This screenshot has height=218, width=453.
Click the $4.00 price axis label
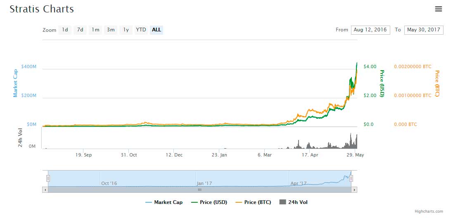tap(370, 67)
